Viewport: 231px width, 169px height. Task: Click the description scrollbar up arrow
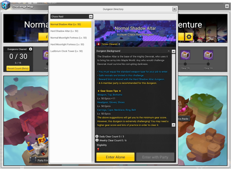point(174,51)
